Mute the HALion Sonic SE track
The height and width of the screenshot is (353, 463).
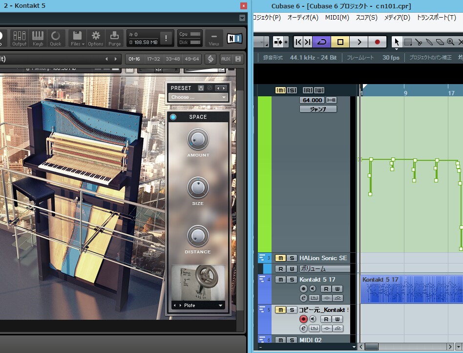tap(280, 258)
